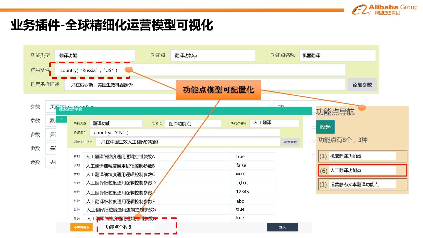Click the country("CN") condition input
Screen dimensions: 423x238
pos(184,133)
